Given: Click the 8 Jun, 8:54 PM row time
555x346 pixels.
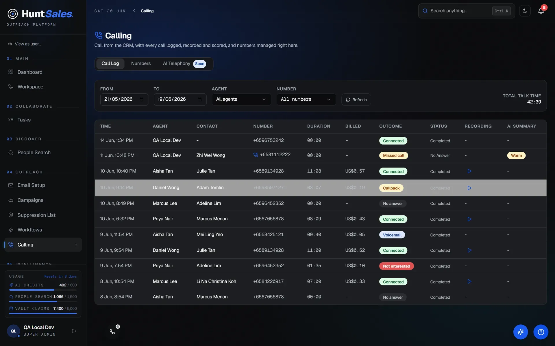Looking at the screenshot, I should [x=116, y=297].
